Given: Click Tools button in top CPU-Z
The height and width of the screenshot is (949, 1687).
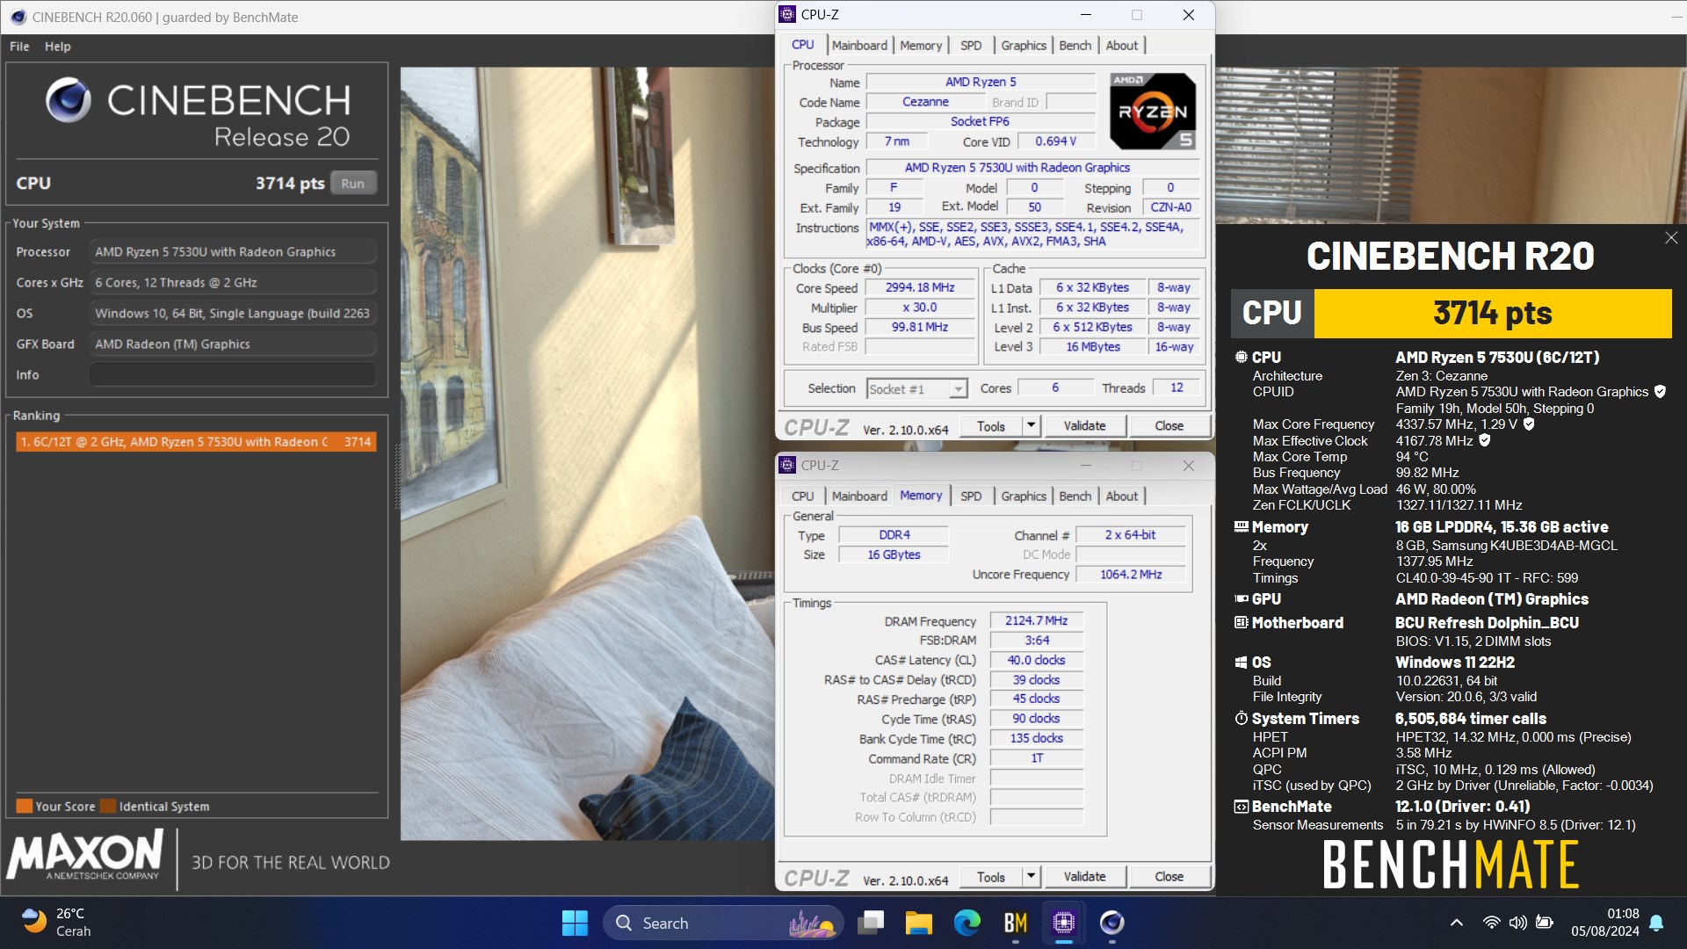Looking at the screenshot, I should [x=990, y=426].
